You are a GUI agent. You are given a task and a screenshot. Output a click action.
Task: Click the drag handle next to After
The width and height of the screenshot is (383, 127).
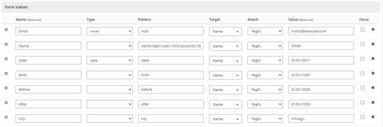6,102
